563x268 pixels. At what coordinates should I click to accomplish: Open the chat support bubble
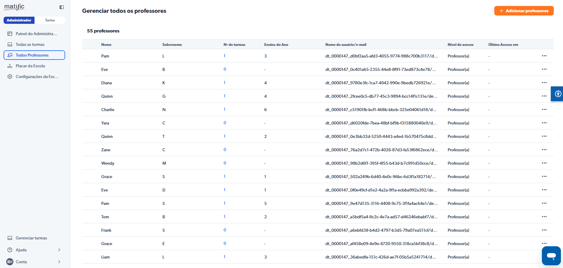(551, 255)
